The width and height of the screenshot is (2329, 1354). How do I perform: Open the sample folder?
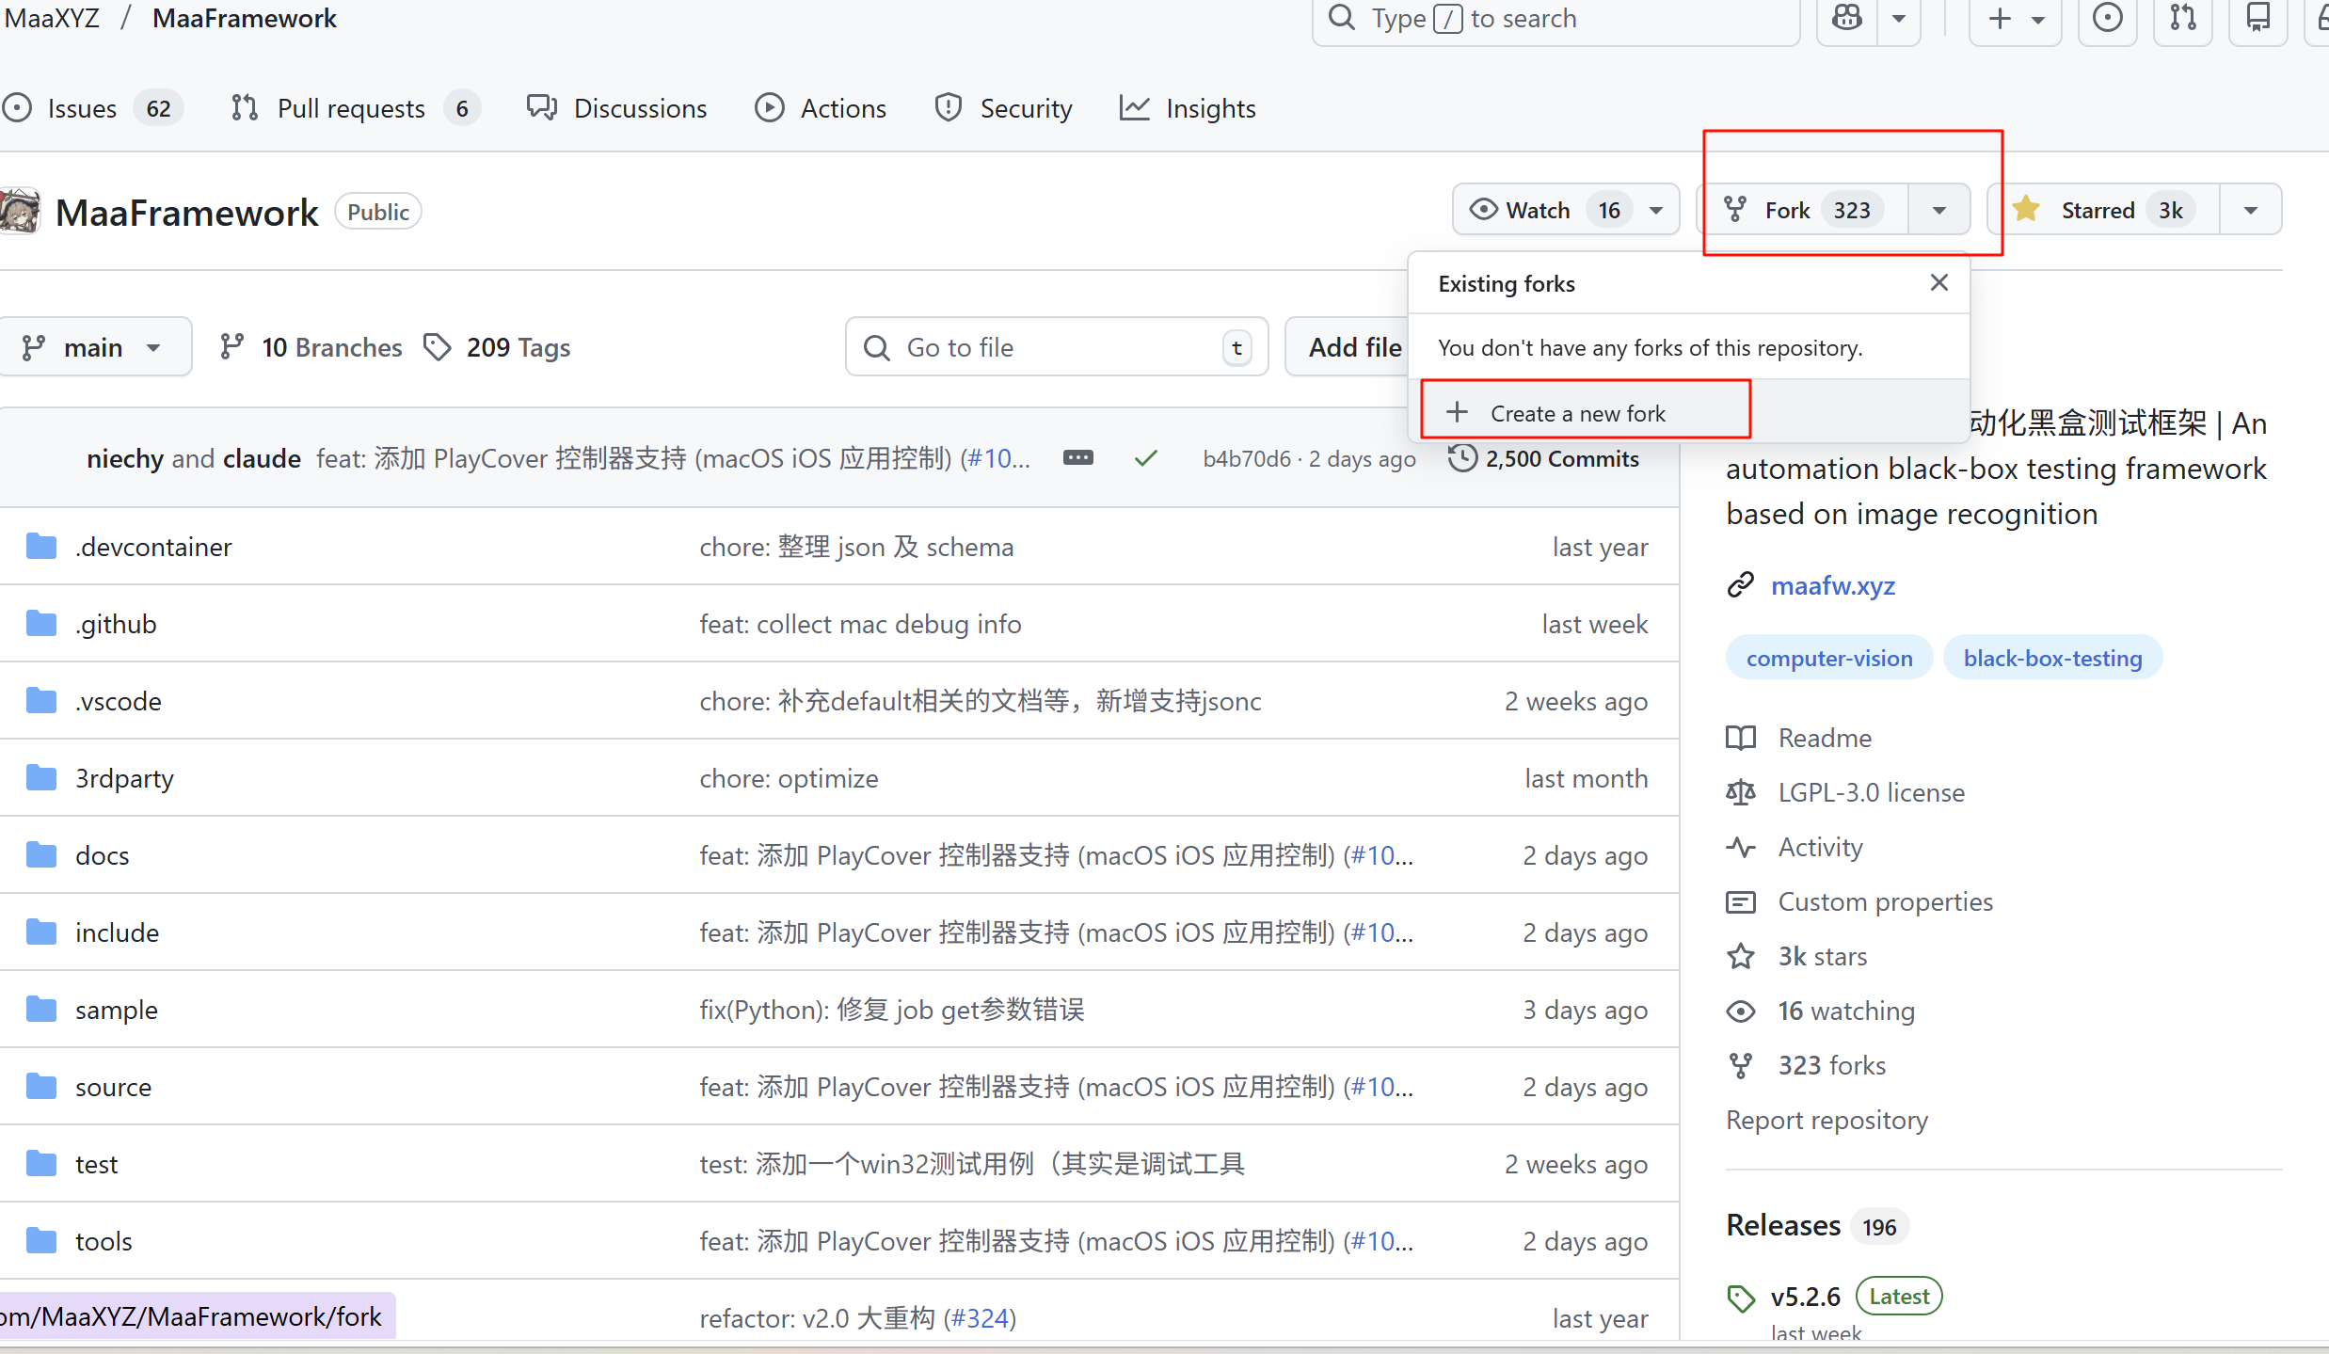tap(117, 1010)
